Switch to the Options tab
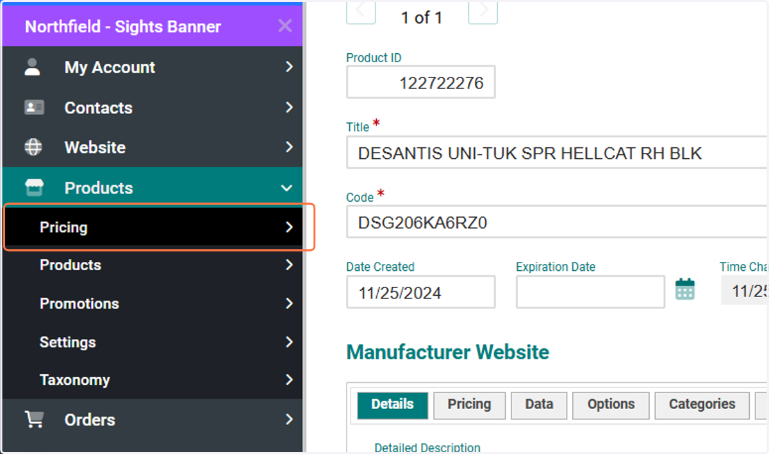The height and width of the screenshot is (454, 769). click(611, 405)
